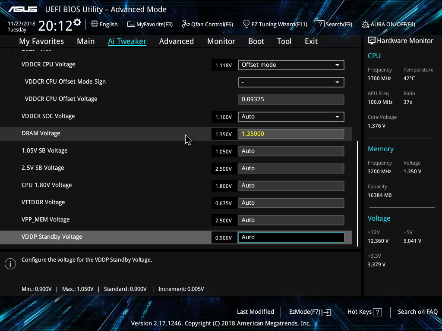Click Hot Keys question mark icon

(377, 312)
